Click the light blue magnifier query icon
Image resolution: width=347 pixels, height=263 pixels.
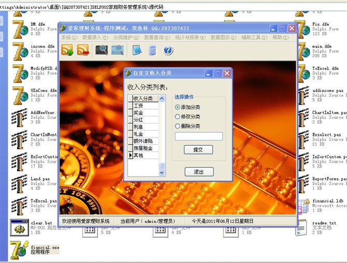[118, 50]
